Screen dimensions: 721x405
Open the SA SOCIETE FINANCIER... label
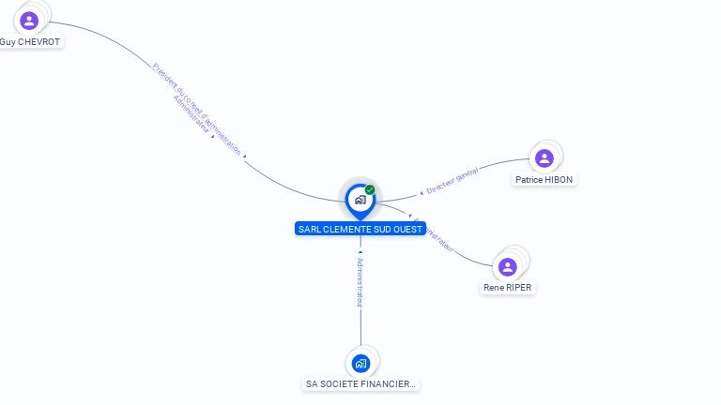360,383
